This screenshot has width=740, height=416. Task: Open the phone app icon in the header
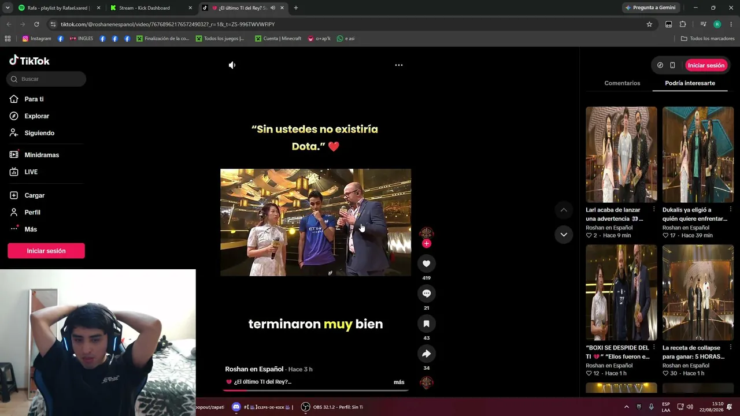pyautogui.click(x=672, y=65)
